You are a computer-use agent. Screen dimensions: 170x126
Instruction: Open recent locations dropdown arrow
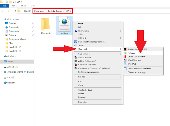[x=12, y=11]
